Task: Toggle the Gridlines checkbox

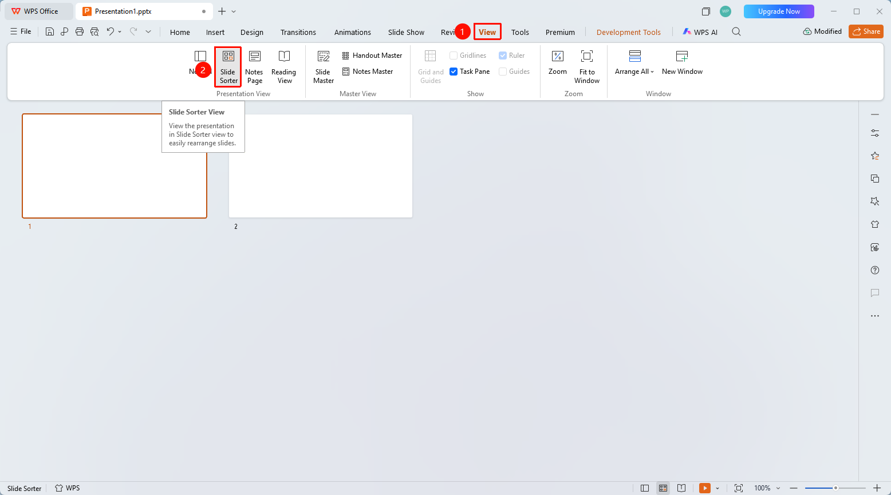Action: click(x=454, y=56)
